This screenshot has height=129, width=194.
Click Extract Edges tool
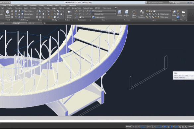click(27, 11)
